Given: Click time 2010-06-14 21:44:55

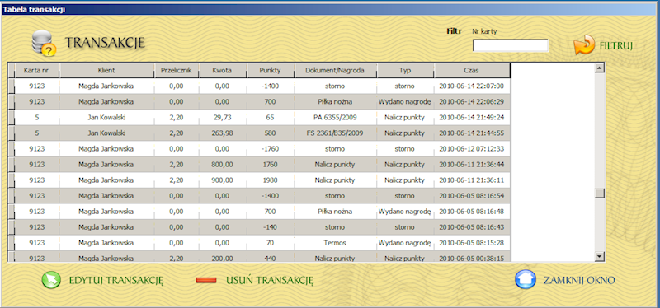Looking at the screenshot, I should pos(471,133).
